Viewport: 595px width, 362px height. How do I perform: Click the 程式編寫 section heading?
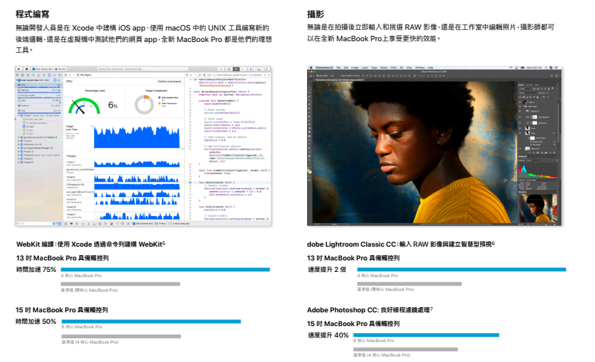(x=32, y=14)
